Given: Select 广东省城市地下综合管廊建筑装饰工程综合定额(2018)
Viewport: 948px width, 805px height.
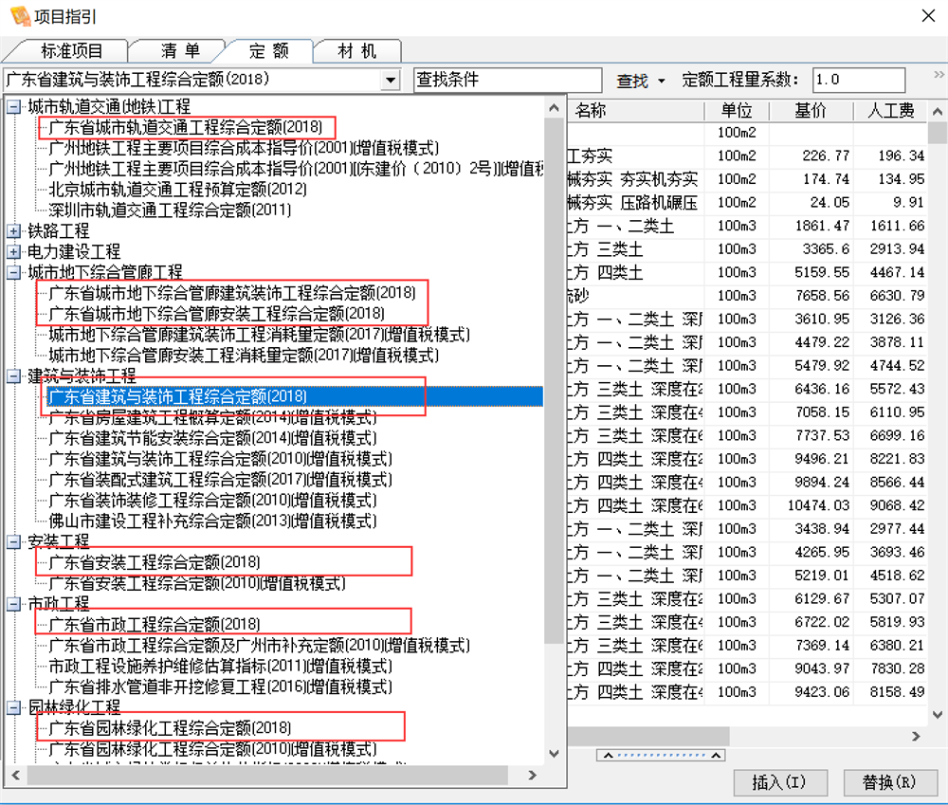Looking at the screenshot, I should point(232,293).
